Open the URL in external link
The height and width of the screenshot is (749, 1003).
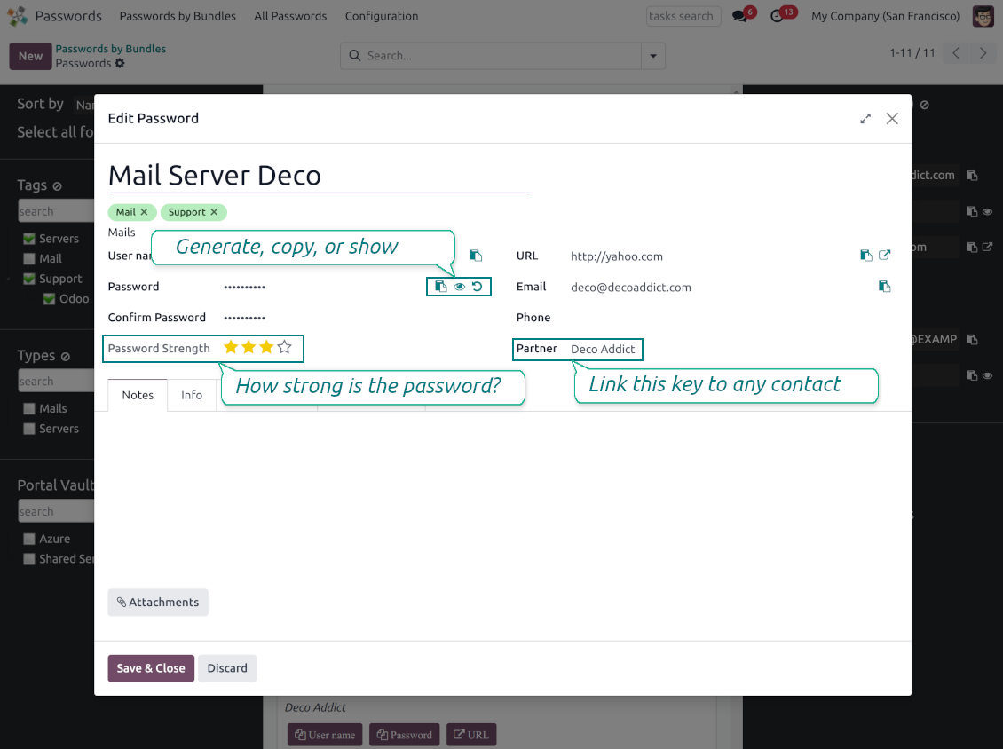click(x=885, y=256)
